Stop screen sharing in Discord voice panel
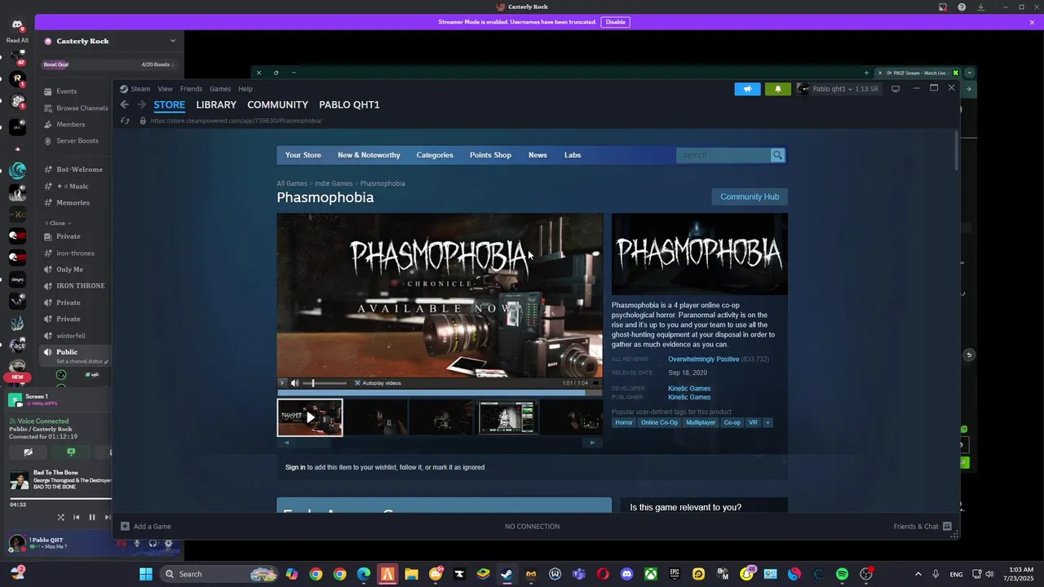Screen dimensions: 1044x587 [x=71, y=452]
